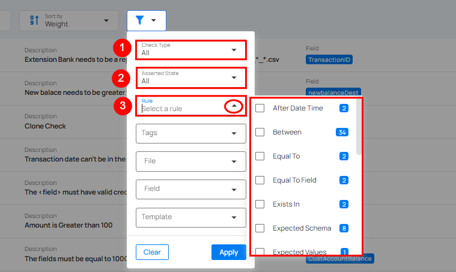The height and width of the screenshot is (272, 456).
Task: Open the Check Type dropdown
Action: [x=191, y=50]
